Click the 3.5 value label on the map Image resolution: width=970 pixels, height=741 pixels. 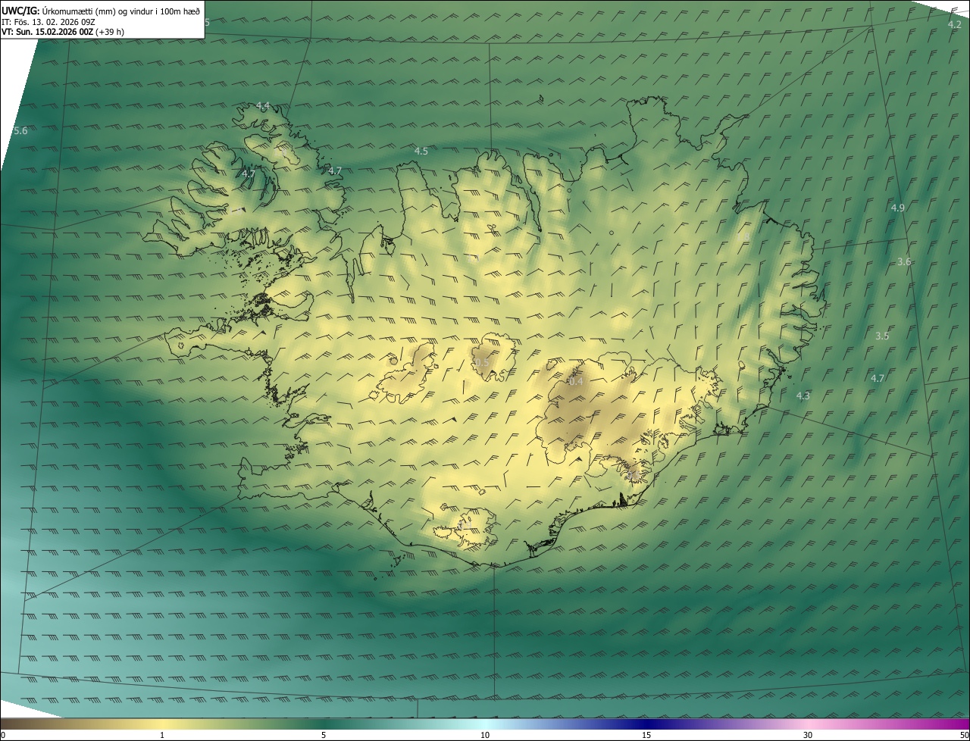(x=882, y=336)
